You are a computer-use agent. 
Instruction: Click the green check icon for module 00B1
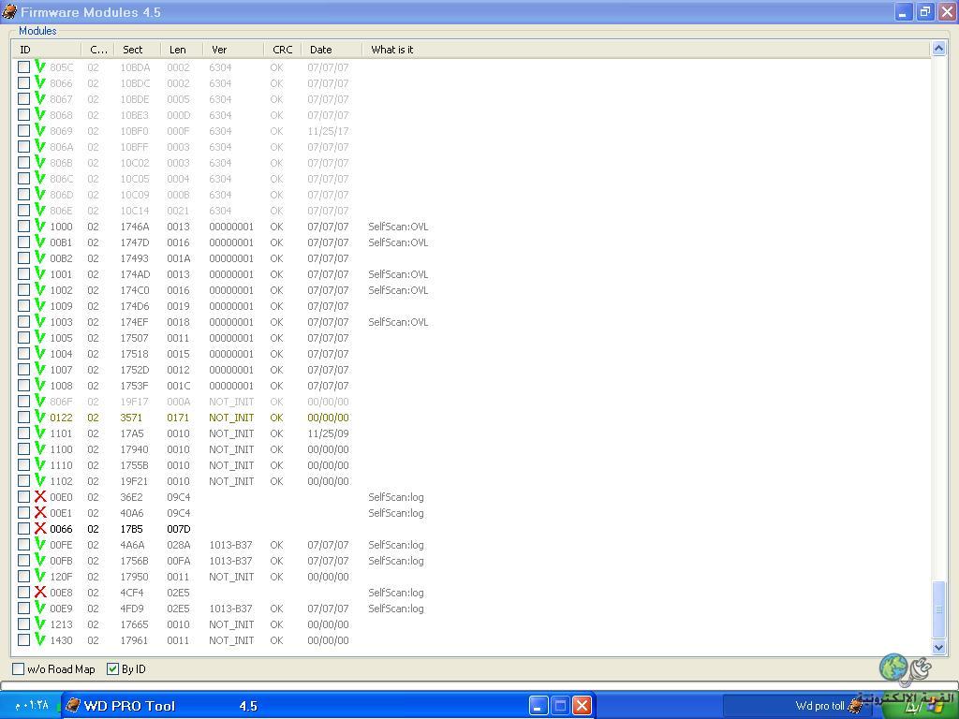pyautogui.click(x=40, y=242)
